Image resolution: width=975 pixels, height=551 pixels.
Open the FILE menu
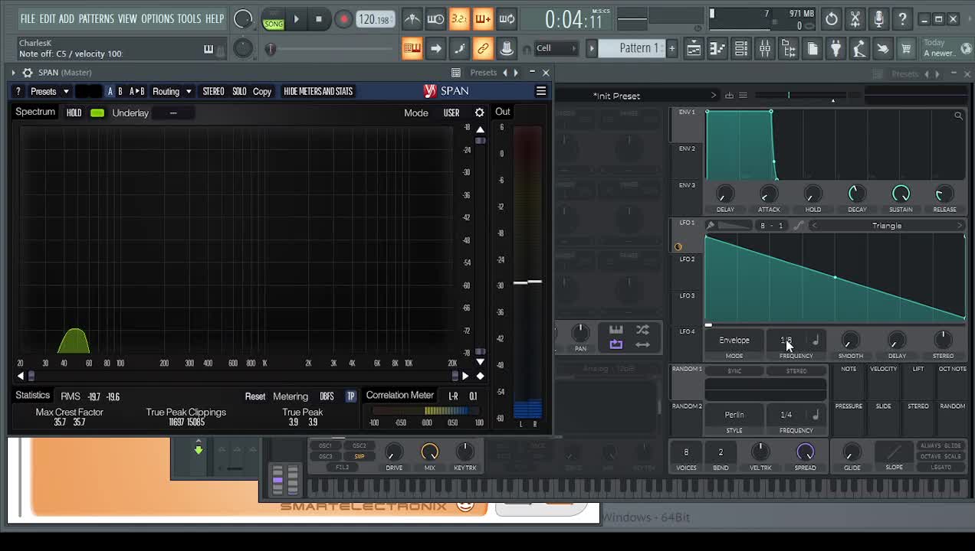click(28, 18)
